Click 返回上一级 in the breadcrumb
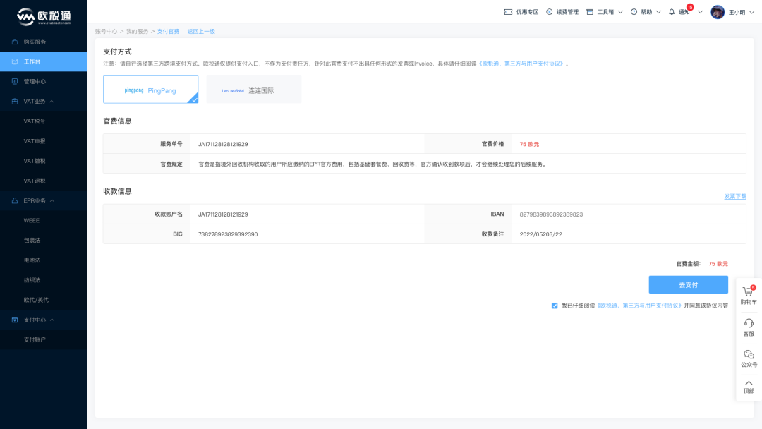 pos(201,31)
